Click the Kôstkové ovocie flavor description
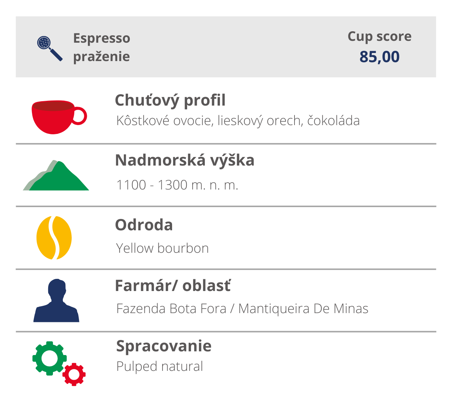Viewport: 457px width, 415px height. click(238, 121)
